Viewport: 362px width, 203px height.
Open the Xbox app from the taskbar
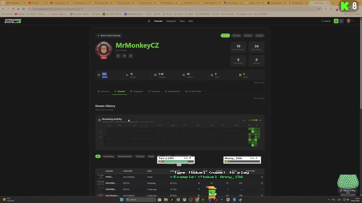(184, 200)
